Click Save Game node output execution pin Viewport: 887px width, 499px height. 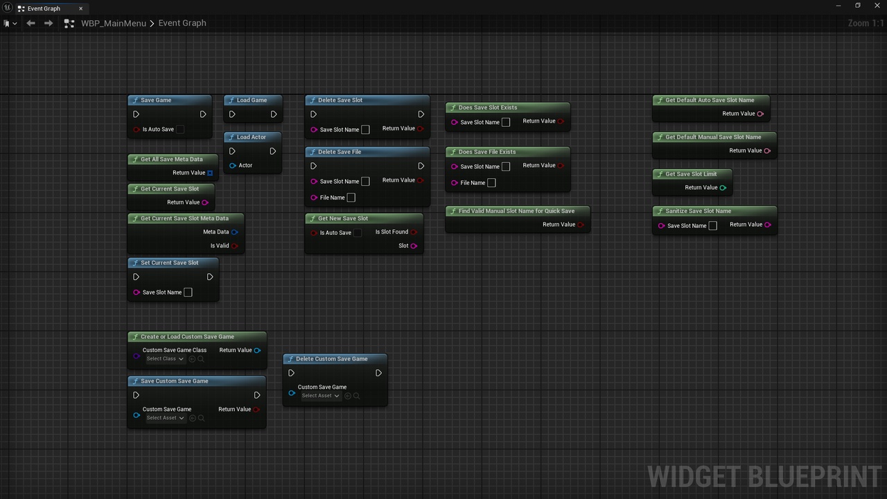(x=203, y=114)
